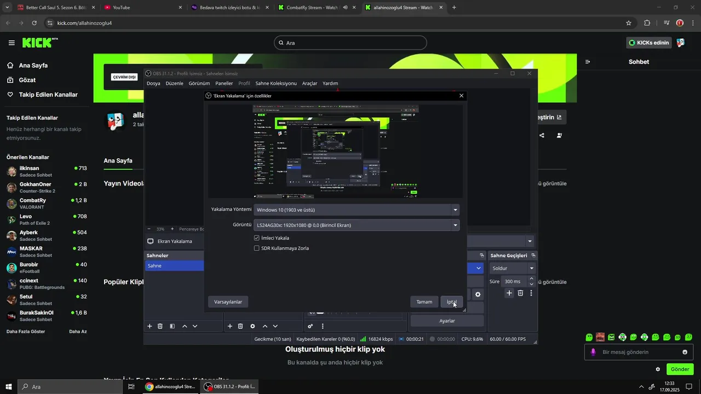Open advanced audio properties gears icon in mixer toolbar
The image size is (701, 394).
[311, 326]
